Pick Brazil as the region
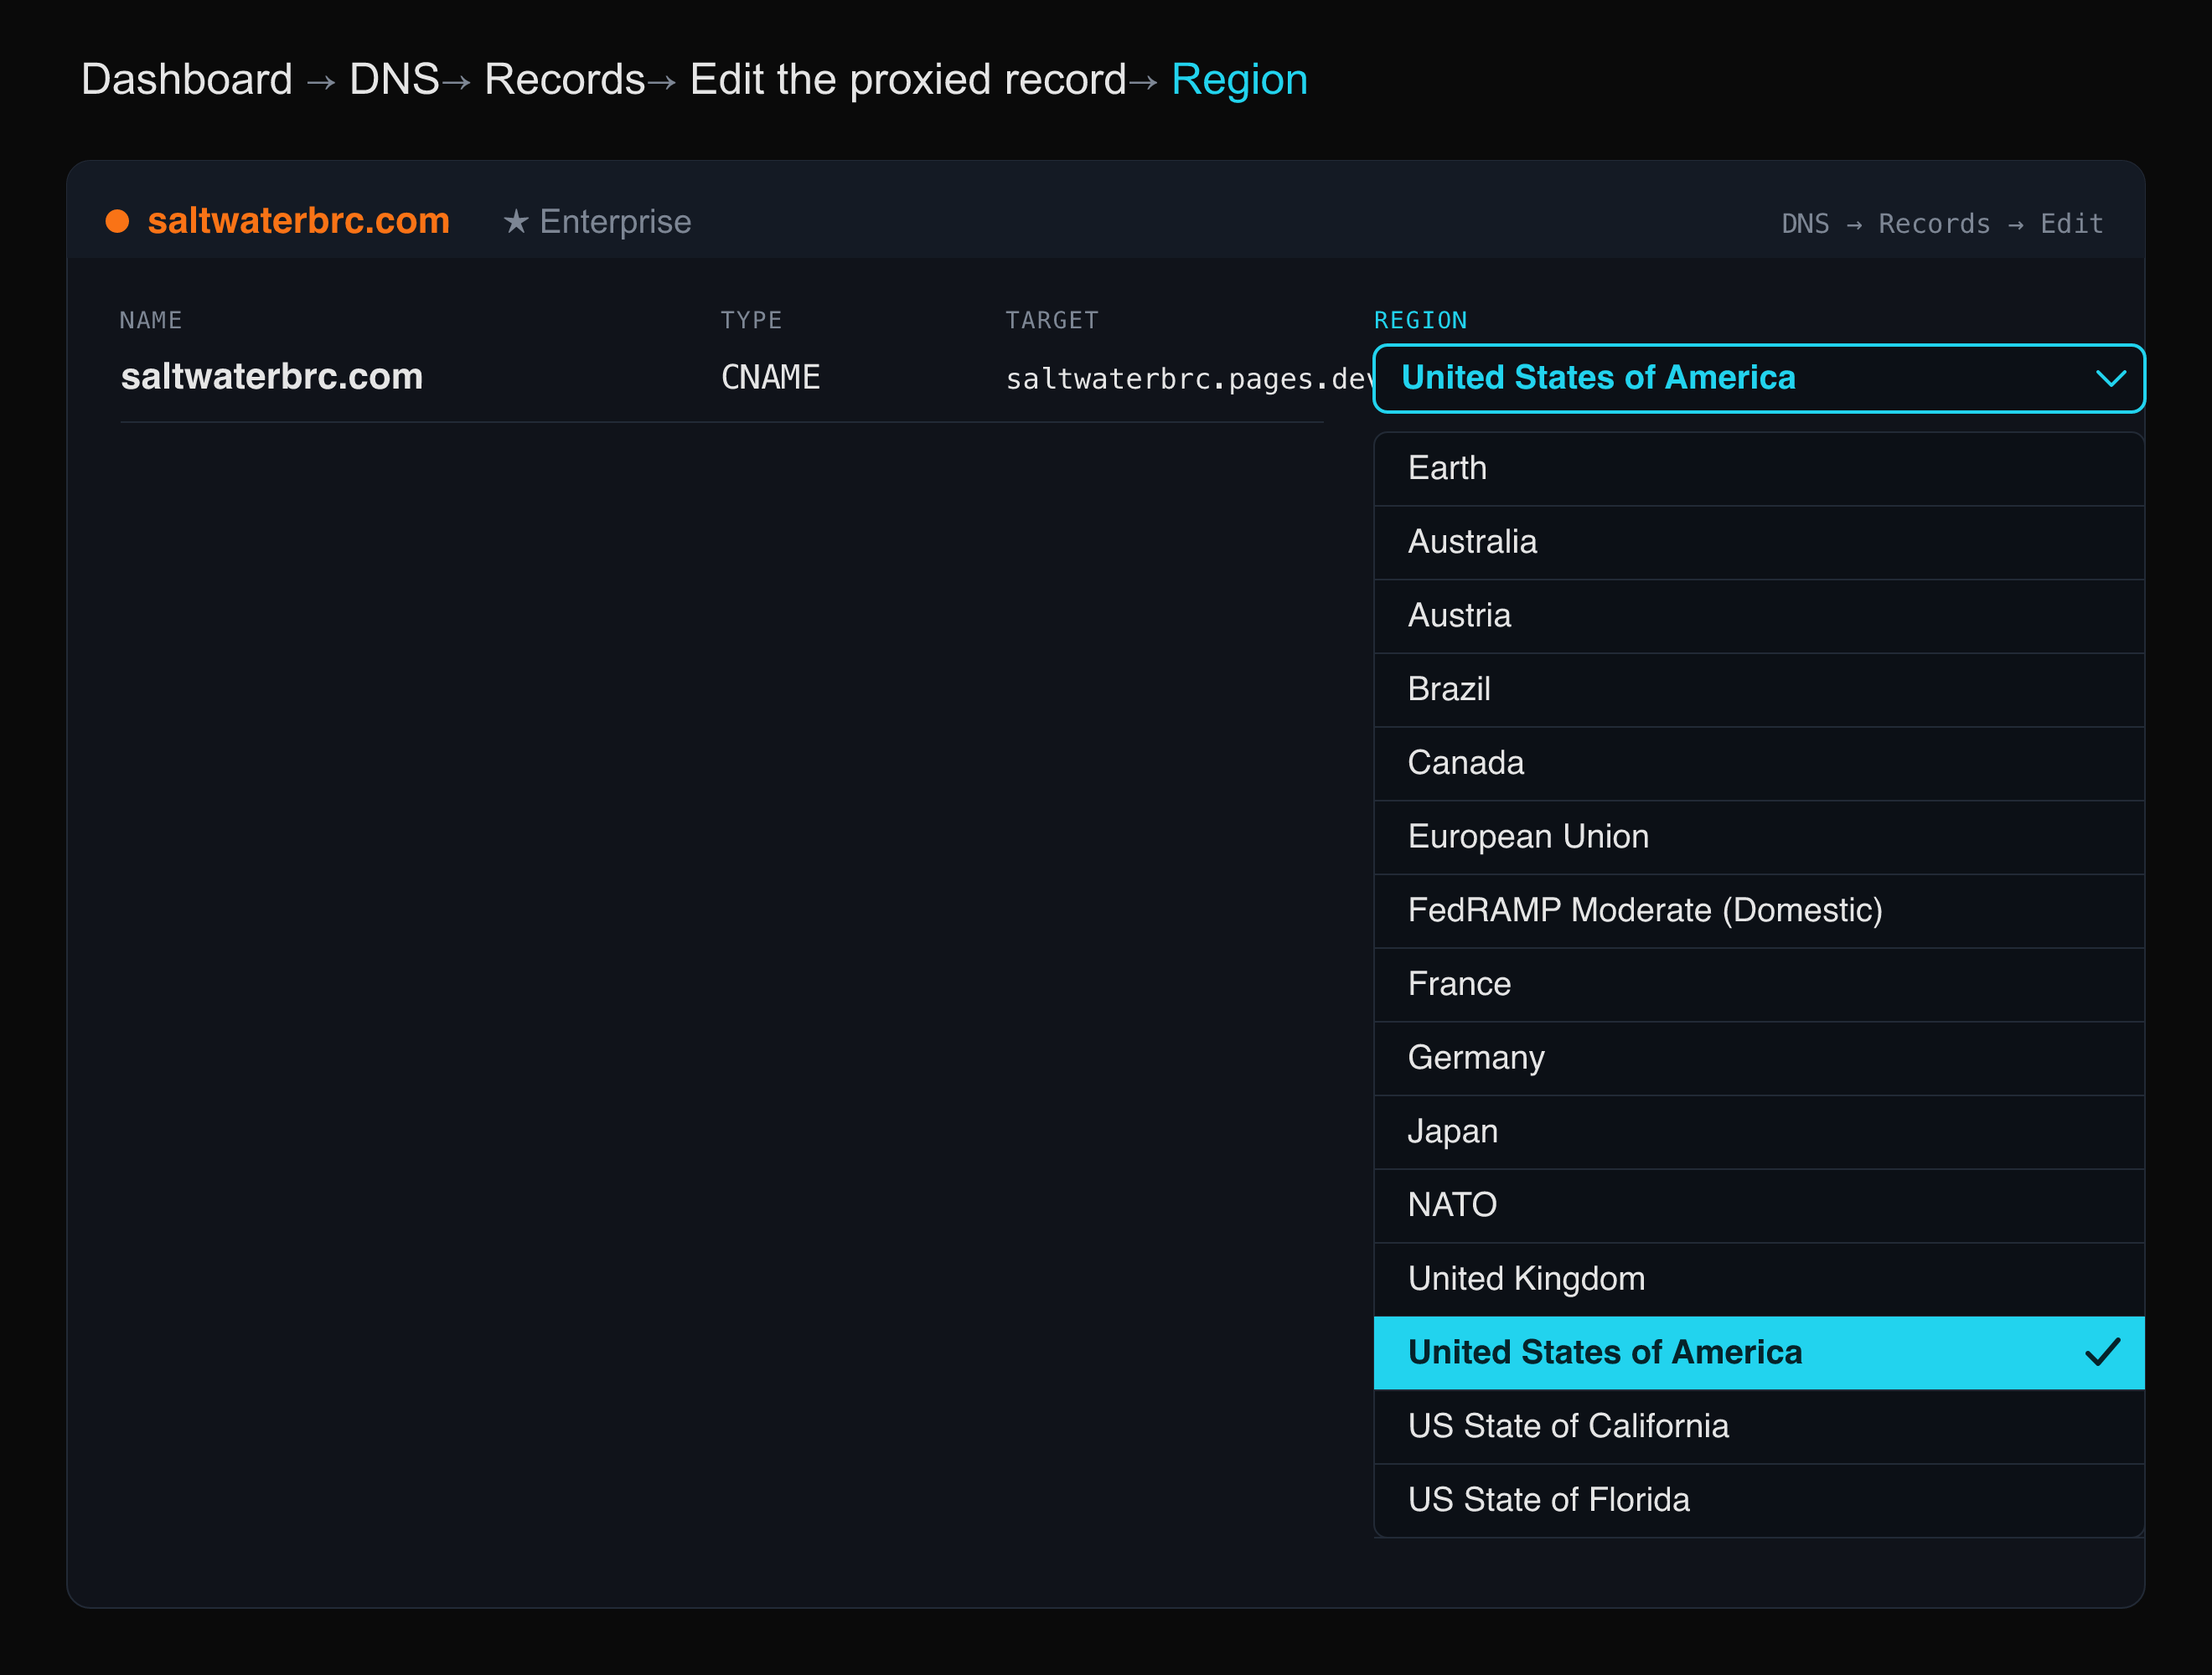Viewport: 2212px width, 1675px height. [1758, 691]
